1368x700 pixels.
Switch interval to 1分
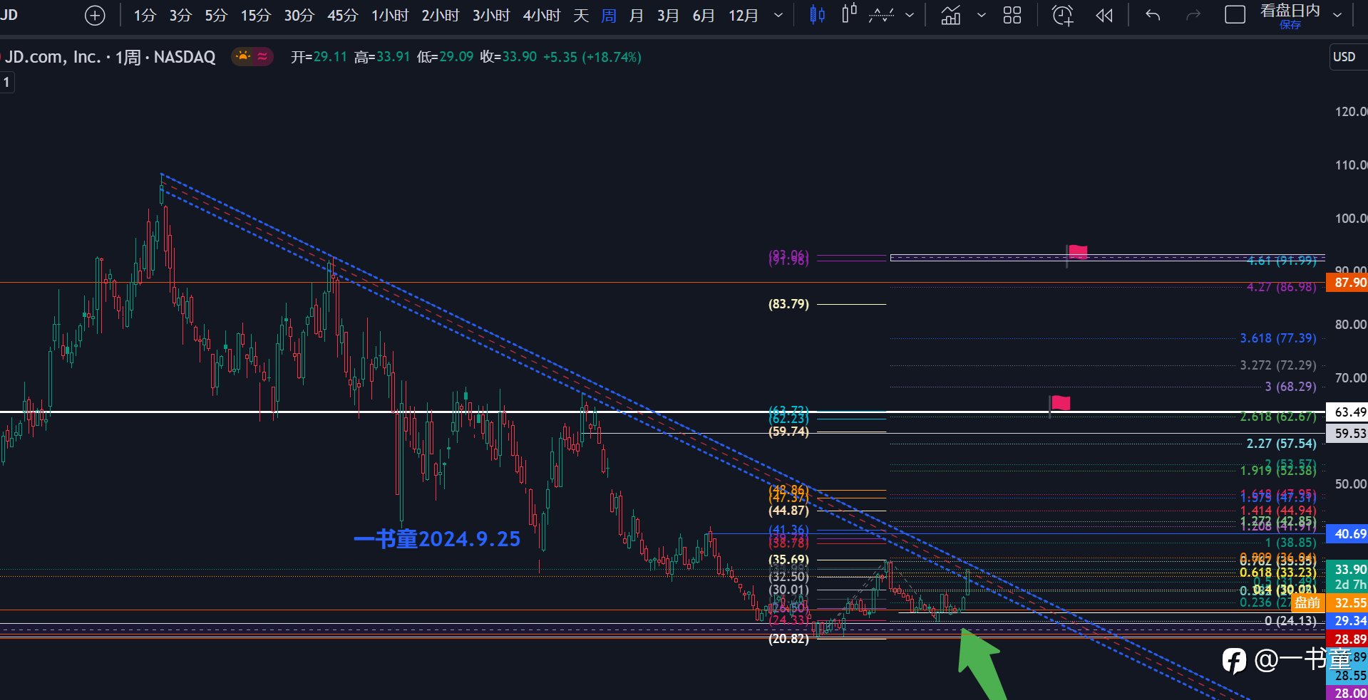pyautogui.click(x=145, y=15)
